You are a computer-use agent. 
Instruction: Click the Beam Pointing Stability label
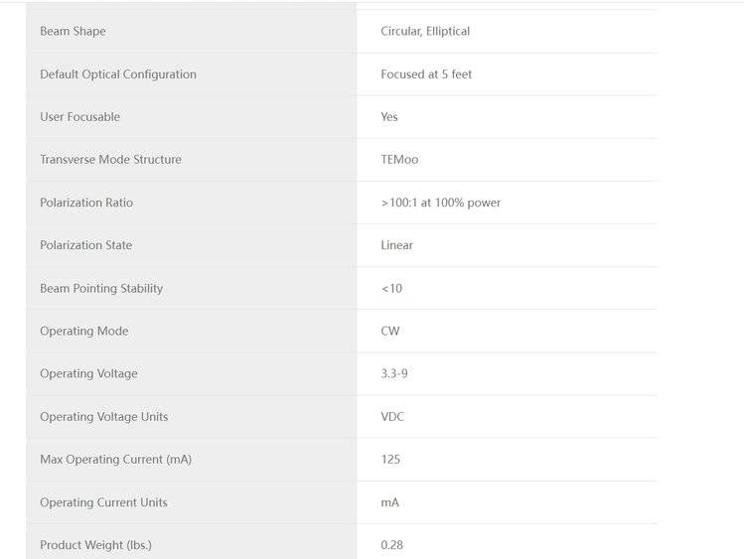pos(101,289)
